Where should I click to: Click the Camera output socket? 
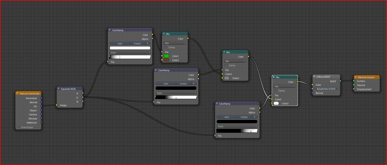tap(41, 114)
